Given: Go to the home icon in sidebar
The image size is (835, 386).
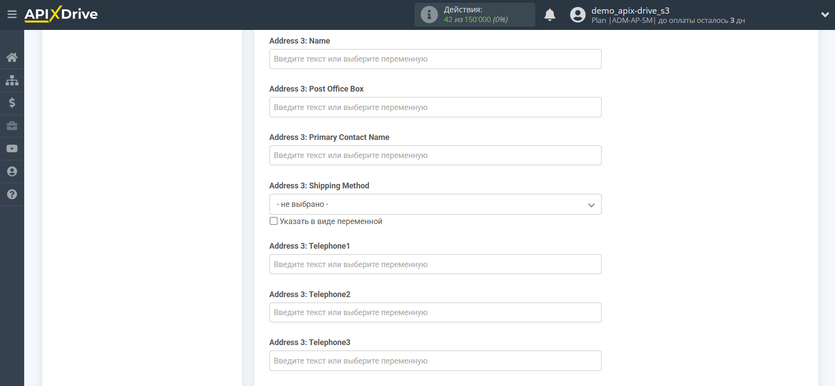Looking at the screenshot, I should tap(12, 57).
